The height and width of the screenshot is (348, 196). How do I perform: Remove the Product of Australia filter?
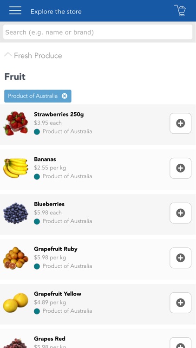click(65, 96)
